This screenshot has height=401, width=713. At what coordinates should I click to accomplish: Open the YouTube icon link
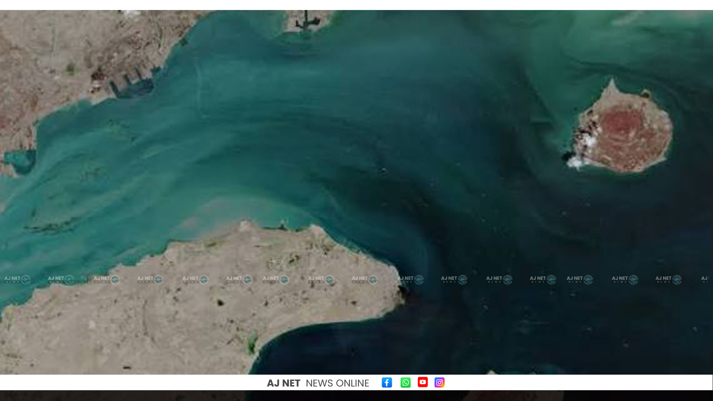click(423, 382)
